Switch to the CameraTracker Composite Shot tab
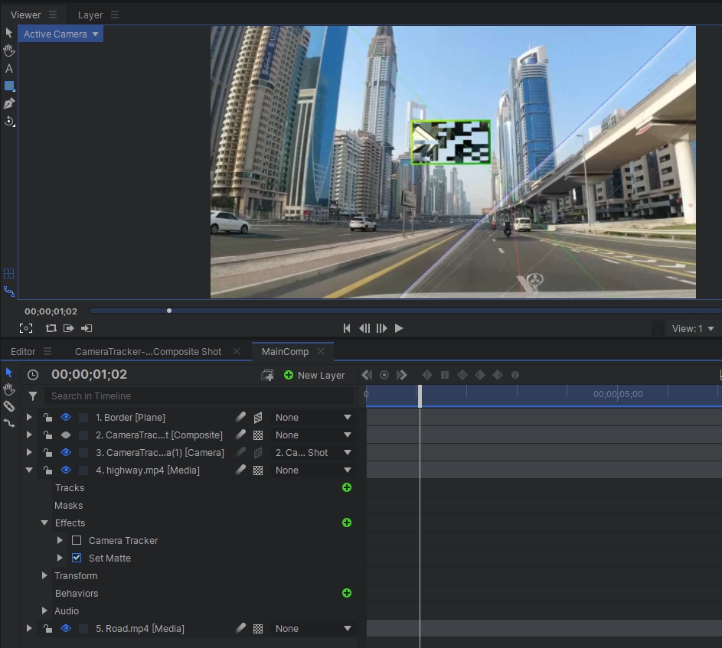Screen dimensions: 722x648 [x=148, y=351]
